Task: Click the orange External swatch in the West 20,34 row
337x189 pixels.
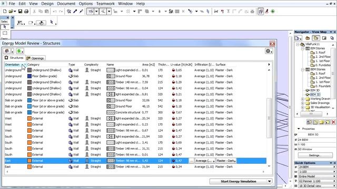Action: [x=29, y=118]
